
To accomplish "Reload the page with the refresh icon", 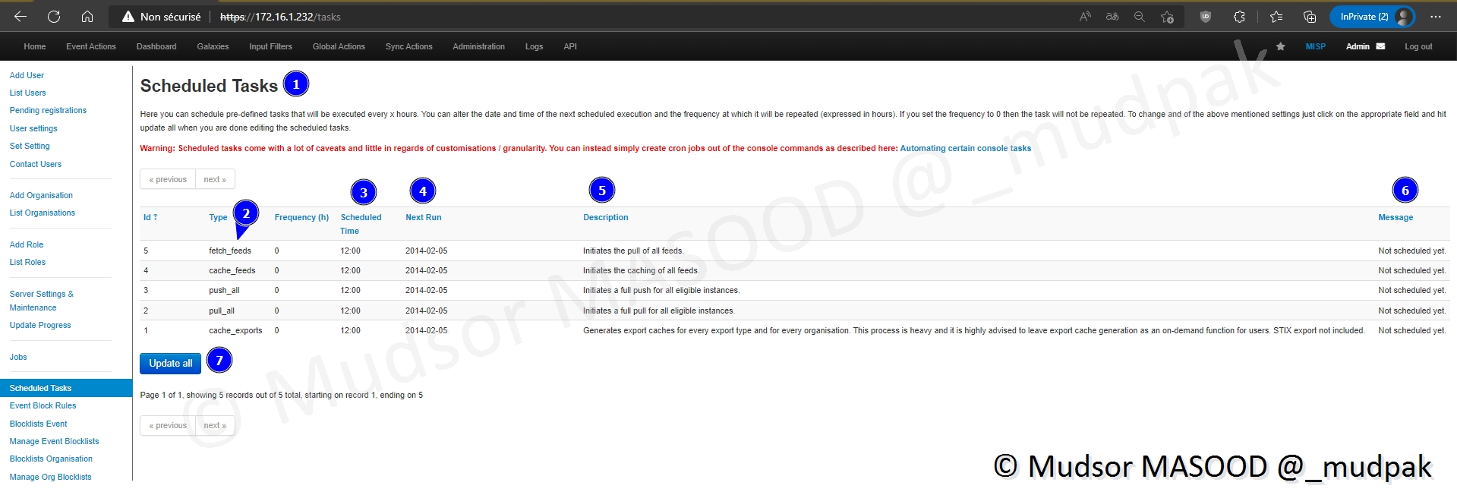I will click(54, 17).
